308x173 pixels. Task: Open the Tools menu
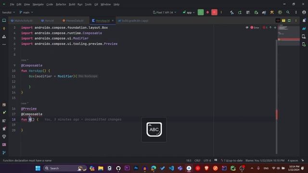coord(88,4)
